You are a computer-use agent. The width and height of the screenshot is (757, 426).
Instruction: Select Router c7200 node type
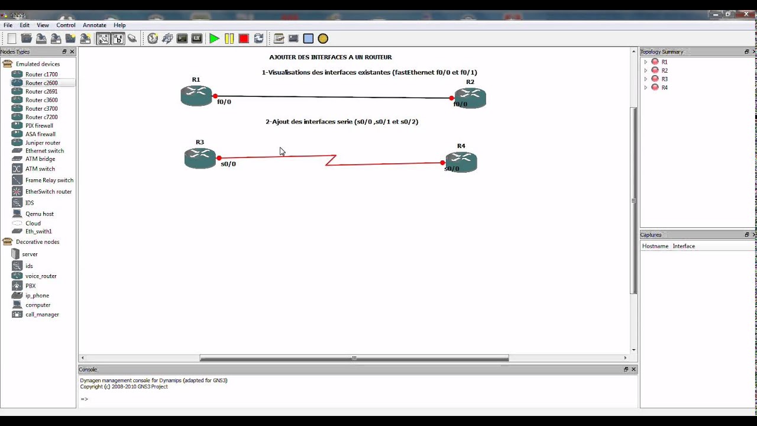click(41, 117)
